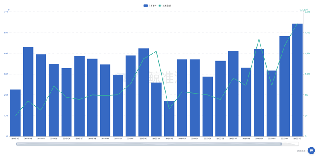Screen dimensions: 316x156
Task: Open the blue chat bubble icon
Action: coord(311,150)
